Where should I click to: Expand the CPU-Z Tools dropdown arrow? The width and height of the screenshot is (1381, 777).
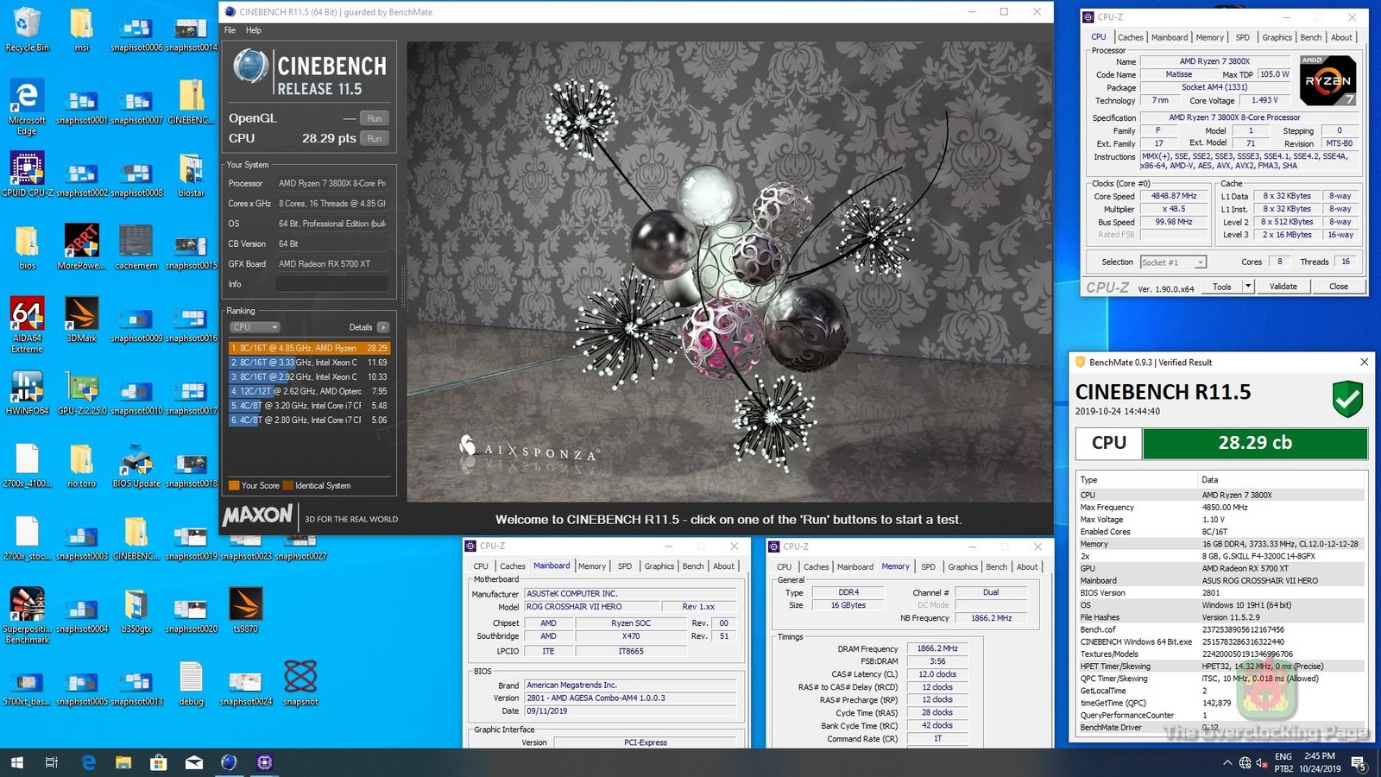pos(1248,287)
